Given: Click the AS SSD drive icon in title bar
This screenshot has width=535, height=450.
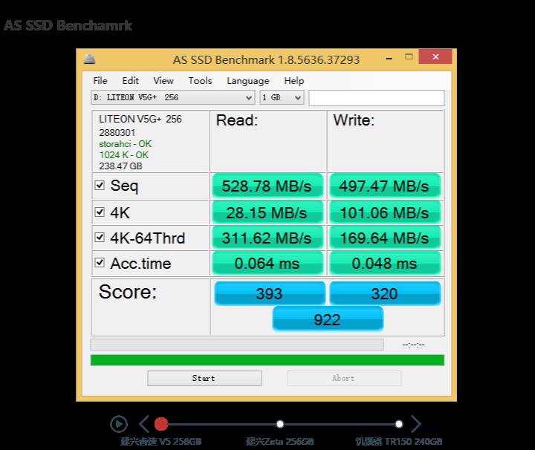Looking at the screenshot, I should click(x=89, y=59).
